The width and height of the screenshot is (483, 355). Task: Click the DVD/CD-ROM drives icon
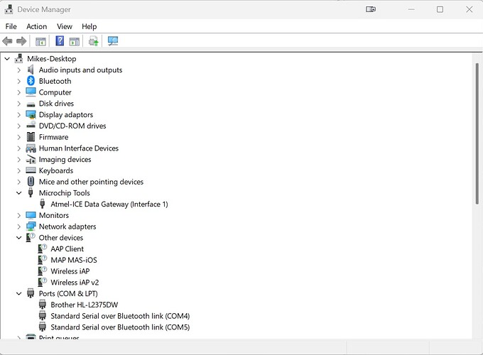(x=31, y=125)
